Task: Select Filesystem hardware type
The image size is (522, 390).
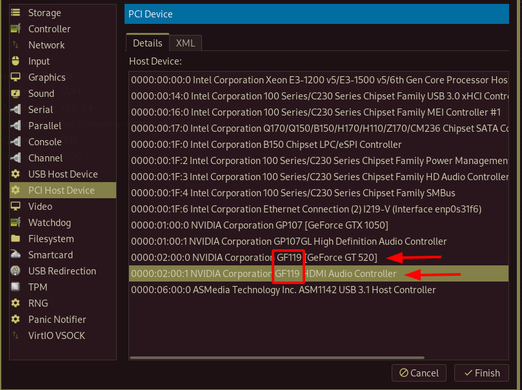Action: tap(51, 239)
